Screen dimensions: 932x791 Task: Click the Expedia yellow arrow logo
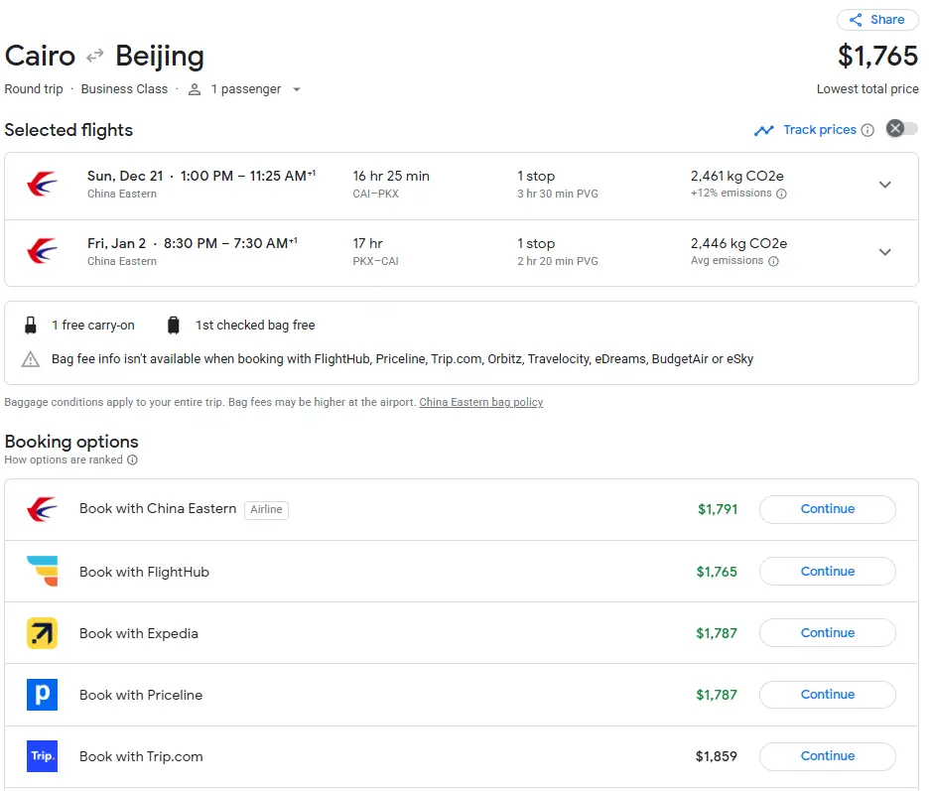coord(42,633)
